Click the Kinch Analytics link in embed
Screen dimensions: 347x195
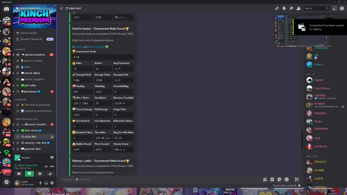pos(96,47)
